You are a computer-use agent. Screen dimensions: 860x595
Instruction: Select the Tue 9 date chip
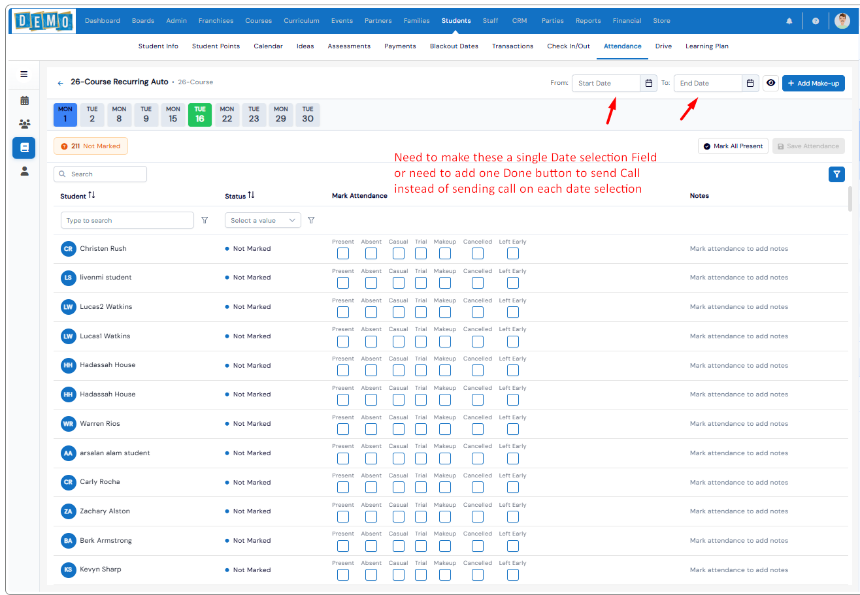tap(146, 115)
